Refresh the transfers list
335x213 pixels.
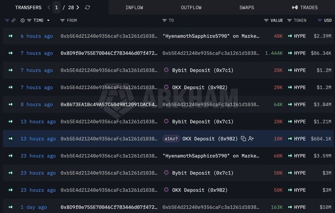pyautogui.click(x=87, y=7)
